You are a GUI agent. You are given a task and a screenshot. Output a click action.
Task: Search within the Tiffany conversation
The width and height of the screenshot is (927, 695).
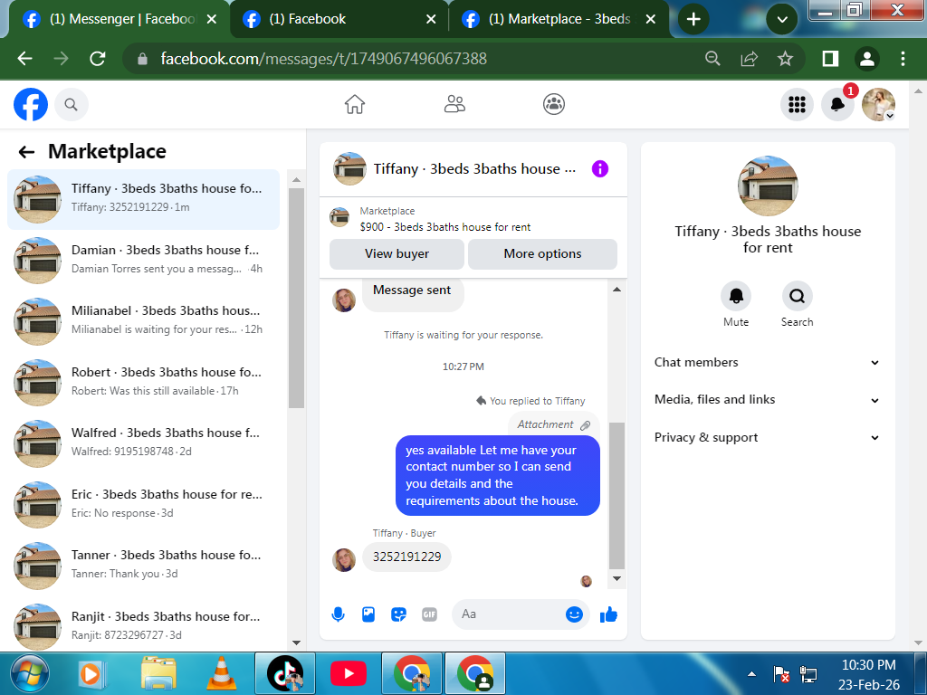[x=797, y=296]
